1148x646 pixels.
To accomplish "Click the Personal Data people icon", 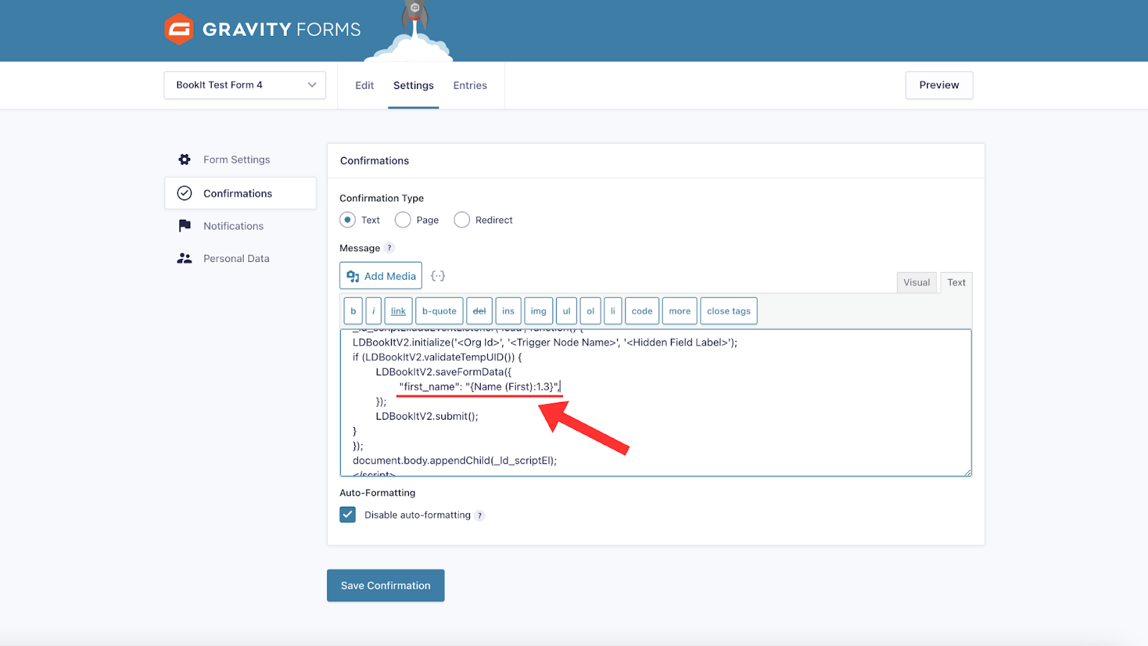I will point(184,258).
